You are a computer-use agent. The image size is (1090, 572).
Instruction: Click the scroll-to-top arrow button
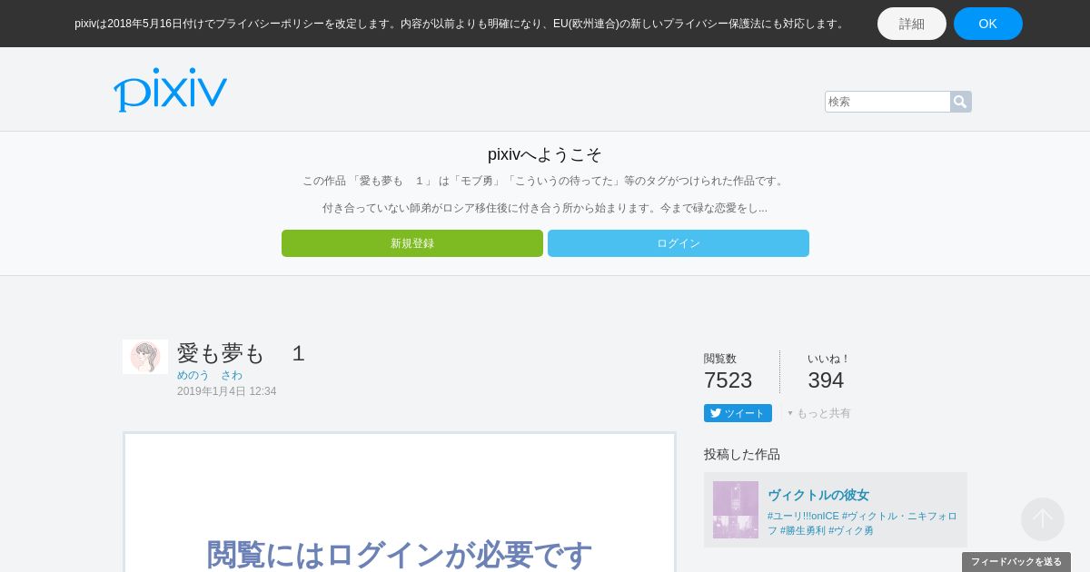click(x=1043, y=519)
